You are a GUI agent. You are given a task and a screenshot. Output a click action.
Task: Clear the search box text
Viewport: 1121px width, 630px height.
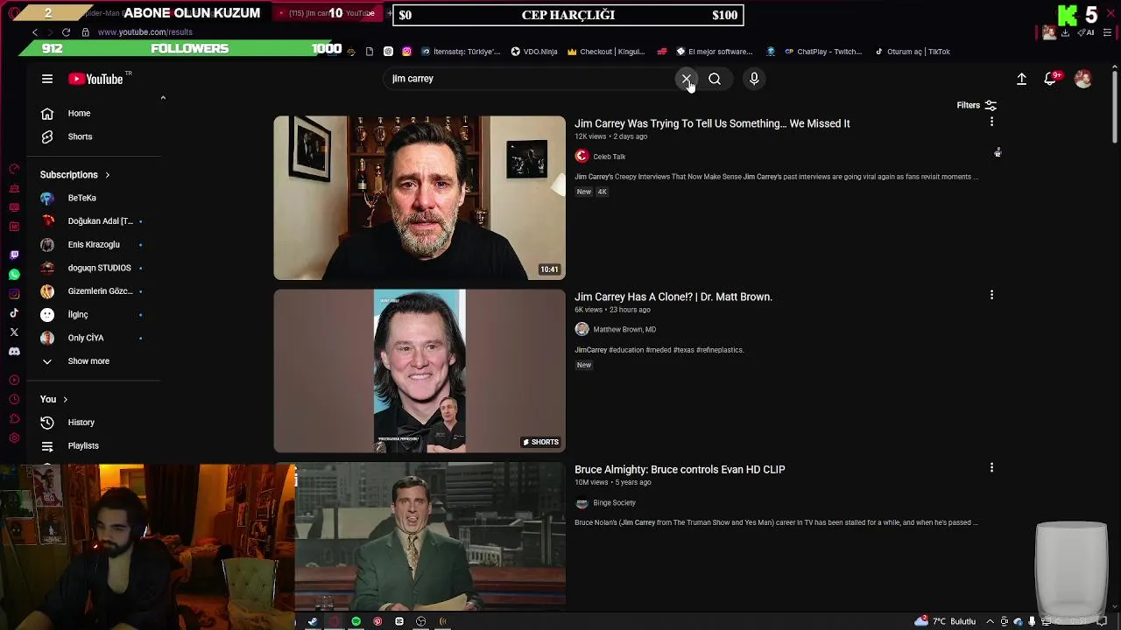point(687,79)
